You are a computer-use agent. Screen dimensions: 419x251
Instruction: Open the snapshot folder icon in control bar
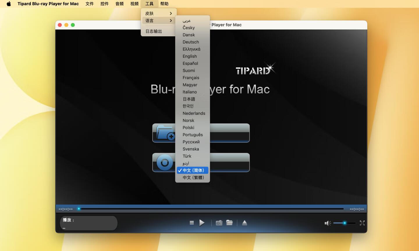[230, 223]
